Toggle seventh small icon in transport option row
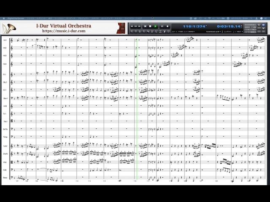This screenshot has height=202, width=270. click(x=157, y=32)
